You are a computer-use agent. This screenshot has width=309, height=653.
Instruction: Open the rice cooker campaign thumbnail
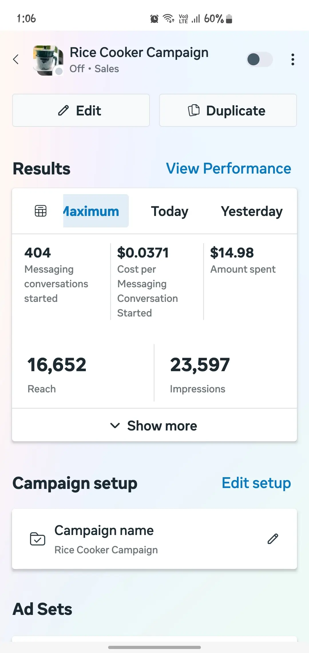48,60
